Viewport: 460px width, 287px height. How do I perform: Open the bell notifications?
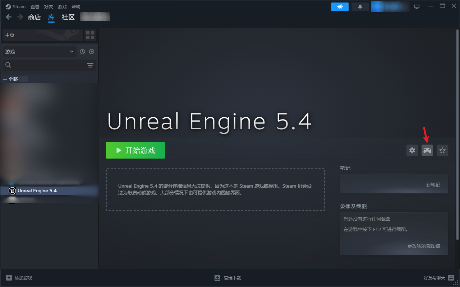(x=360, y=6)
